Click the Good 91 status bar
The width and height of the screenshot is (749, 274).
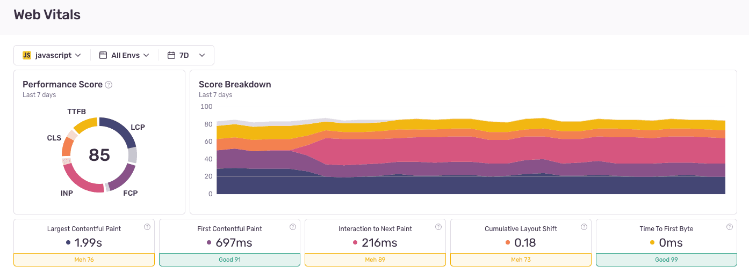229,260
